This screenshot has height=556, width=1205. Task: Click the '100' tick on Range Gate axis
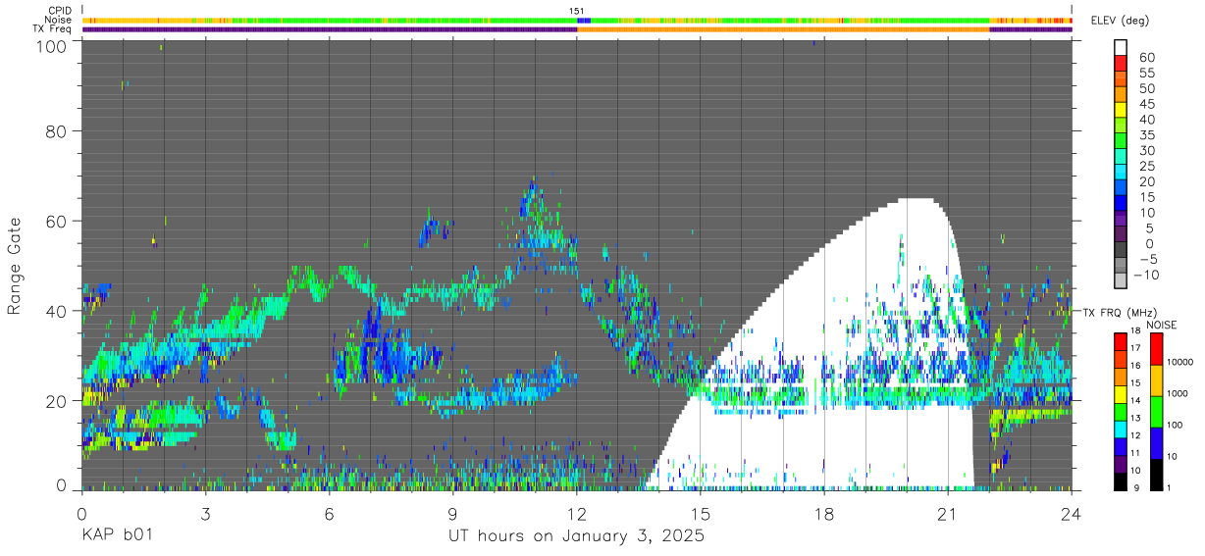click(x=51, y=45)
